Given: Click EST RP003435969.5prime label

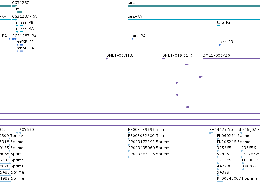Looking at the screenshot, I should (x=148, y=148).
